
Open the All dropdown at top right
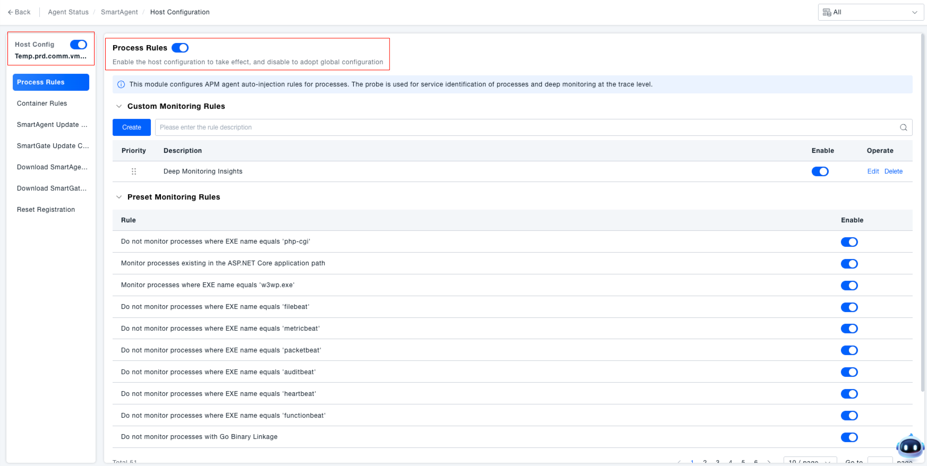[x=871, y=12]
